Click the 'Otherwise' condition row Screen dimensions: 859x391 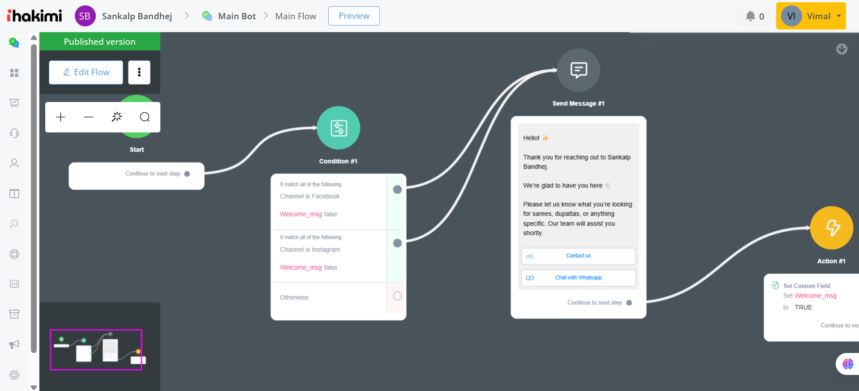coord(338,297)
